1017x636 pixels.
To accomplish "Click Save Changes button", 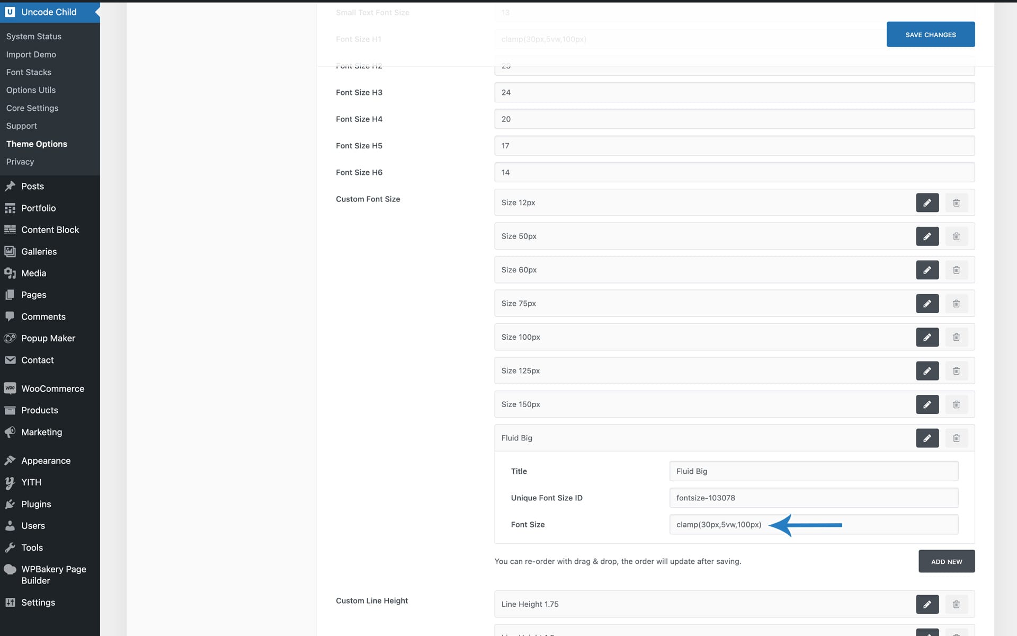I will 930,34.
